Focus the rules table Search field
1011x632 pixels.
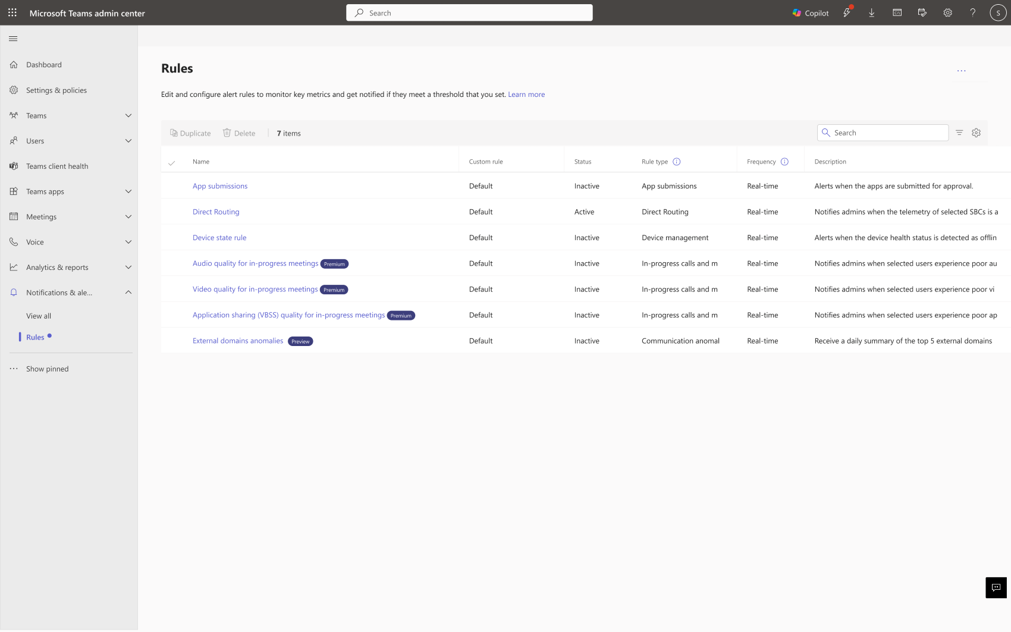(x=883, y=133)
